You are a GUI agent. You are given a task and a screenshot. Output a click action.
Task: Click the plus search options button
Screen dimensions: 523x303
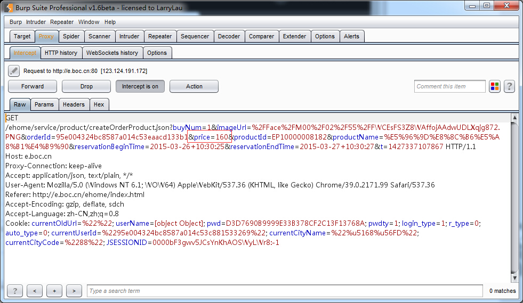click(x=54, y=291)
